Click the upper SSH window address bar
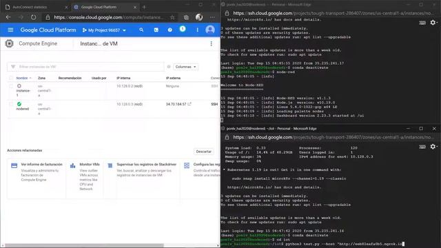The image size is (441, 248). pos(334,13)
